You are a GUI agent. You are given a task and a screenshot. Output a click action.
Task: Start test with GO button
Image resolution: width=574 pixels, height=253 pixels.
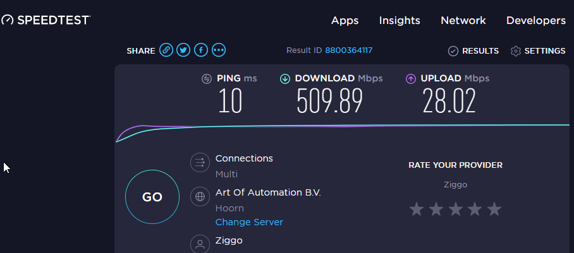point(152,197)
